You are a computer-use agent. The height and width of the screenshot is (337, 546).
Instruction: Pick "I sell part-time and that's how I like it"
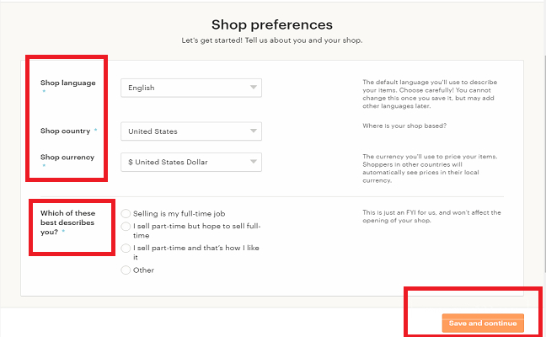[126, 249]
